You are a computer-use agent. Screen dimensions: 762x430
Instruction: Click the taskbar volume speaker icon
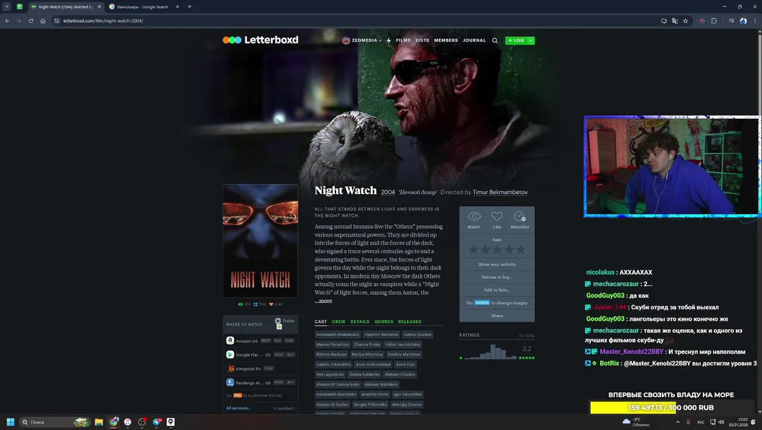(721, 422)
